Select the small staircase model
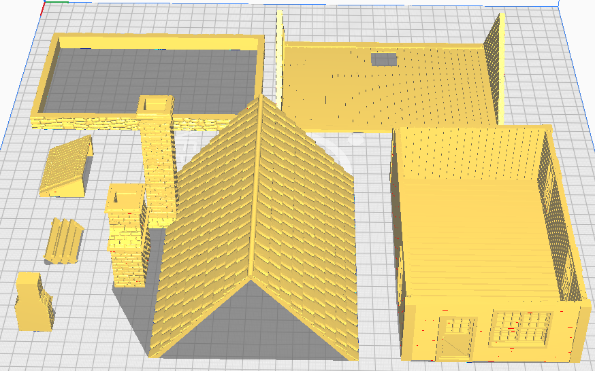Image resolution: width=595 pixels, height=371 pixels. click(64, 241)
